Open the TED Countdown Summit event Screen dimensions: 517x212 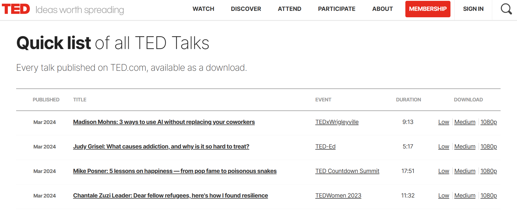(347, 171)
